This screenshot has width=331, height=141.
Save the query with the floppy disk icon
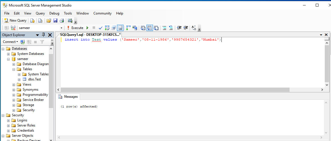(55, 20)
